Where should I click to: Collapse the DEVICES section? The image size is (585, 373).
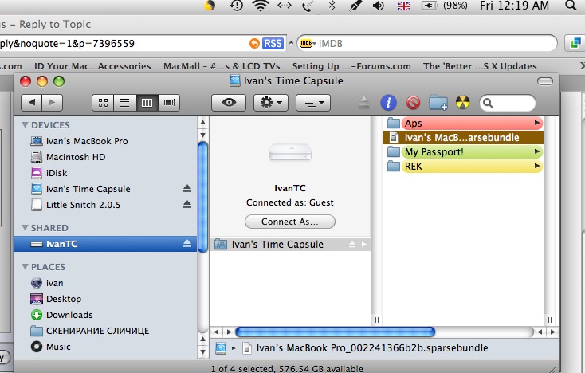pyautogui.click(x=25, y=124)
